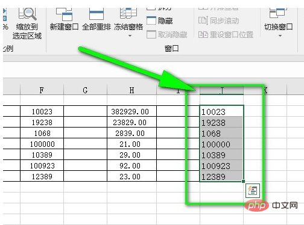Select column J header
Image resolution: width=304 pixels, height=225 pixels.
pos(221,90)
